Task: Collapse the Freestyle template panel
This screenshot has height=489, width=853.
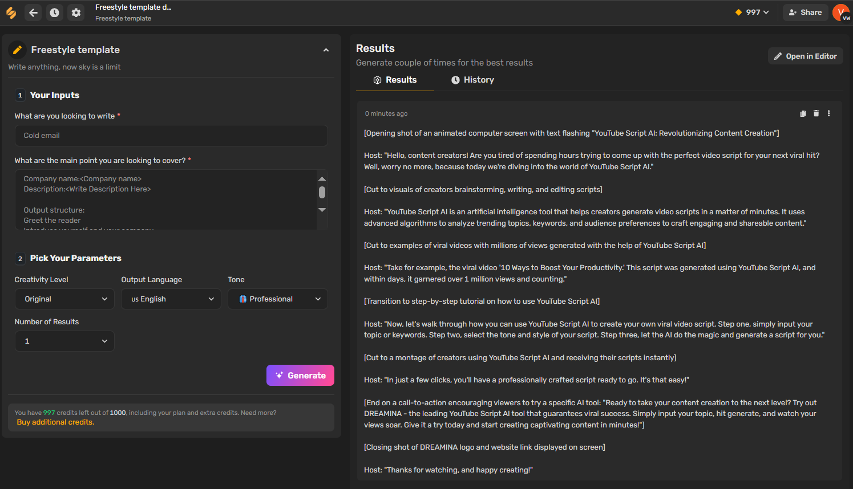Action: [326, 50]
